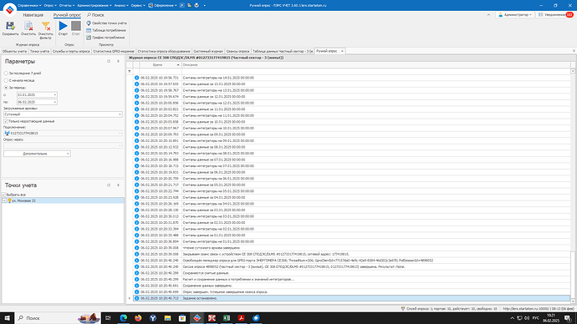Screen dimensions: 577x324
Task: Open the Точки учета document tab
Action: pos(40,51)
